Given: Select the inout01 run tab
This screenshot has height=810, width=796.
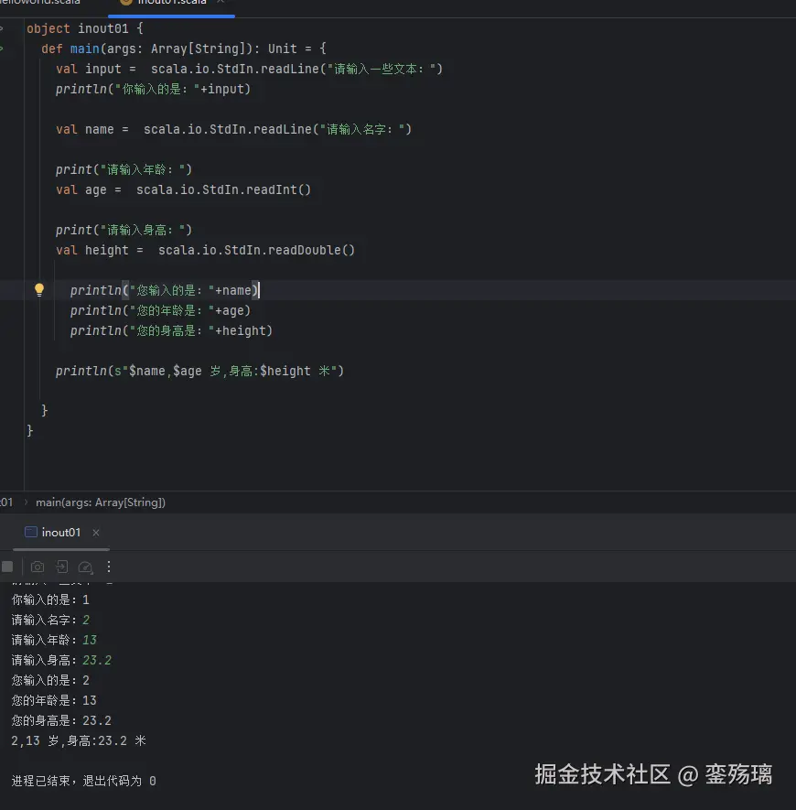Looking at the screenshot, I should tap(61, 533).
